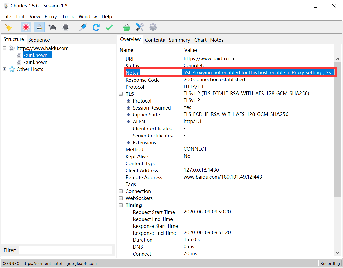Viewport: 343px width, 268px height.
Task: Switch to the Notes tab
Action: coord(217,40)
